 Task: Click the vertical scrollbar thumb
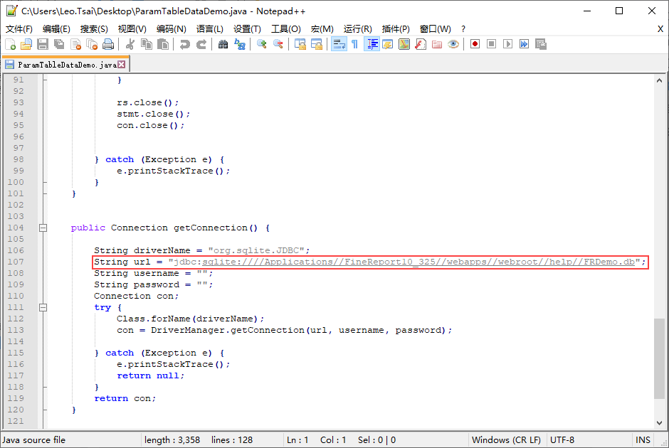click(x=659, y=358)
